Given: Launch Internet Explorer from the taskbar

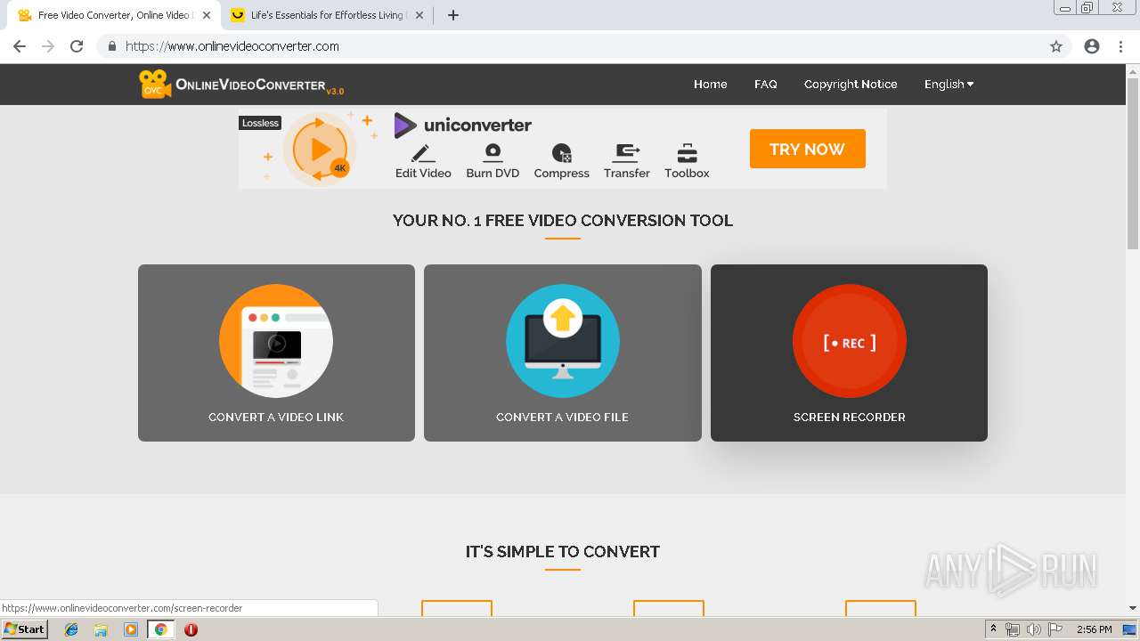Looking at the screenshot, I should [71, 629].
